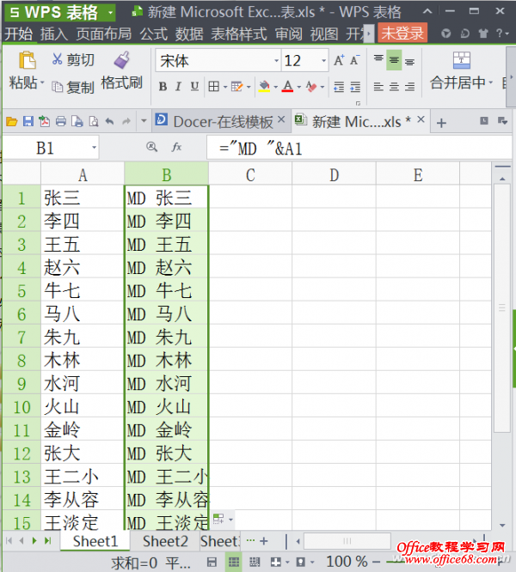Screen dimensions: 516x572
Task: Click the Paste (粘贴) clipboard icon
Action: coord(27,61)
